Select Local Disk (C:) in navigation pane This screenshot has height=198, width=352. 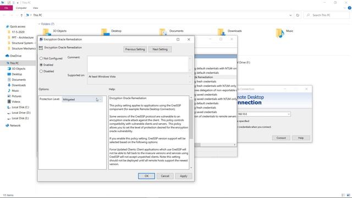(20, 107)
